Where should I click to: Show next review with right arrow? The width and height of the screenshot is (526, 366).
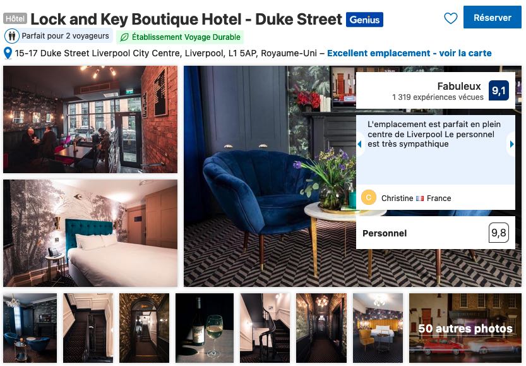[511, 144]
